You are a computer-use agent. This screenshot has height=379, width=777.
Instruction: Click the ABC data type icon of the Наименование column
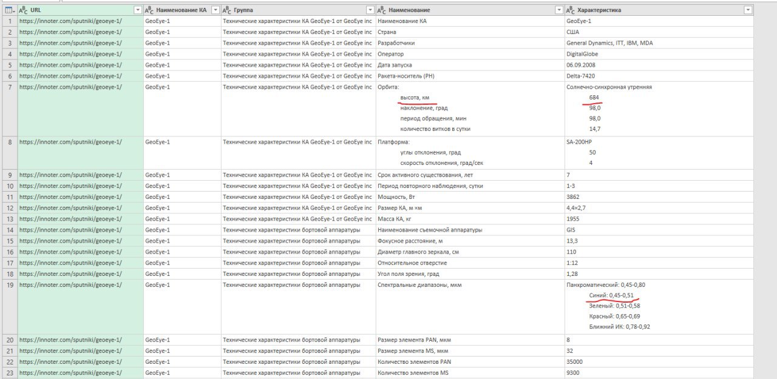(x=382, y=10)
